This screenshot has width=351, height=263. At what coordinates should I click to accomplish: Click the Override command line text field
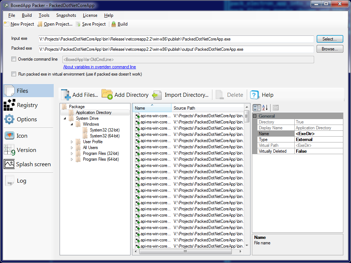coord(188,60)
